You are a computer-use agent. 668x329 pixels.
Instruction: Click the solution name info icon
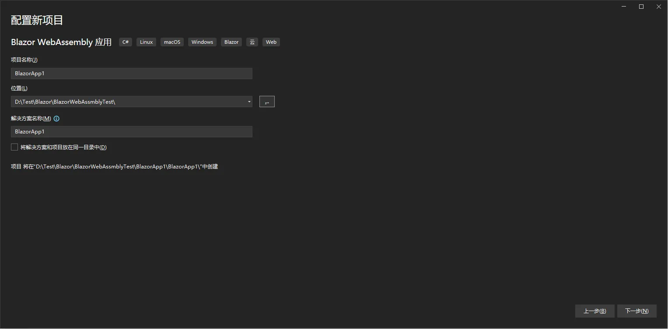coord(56,119)
